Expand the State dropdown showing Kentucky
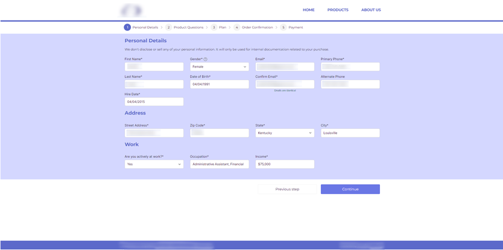503x250 pixels. (x=284, y=133)
